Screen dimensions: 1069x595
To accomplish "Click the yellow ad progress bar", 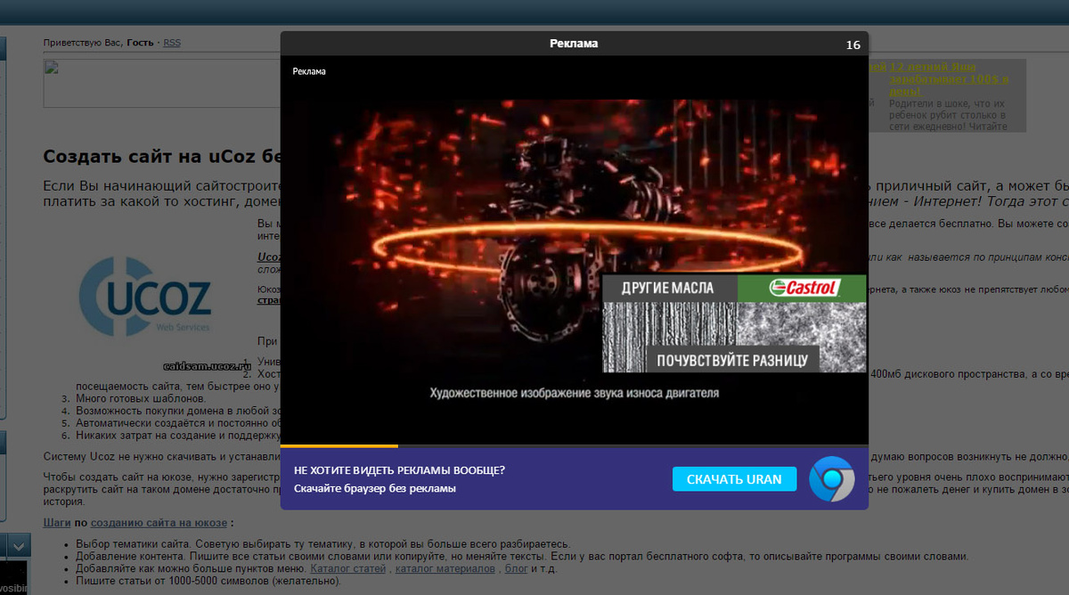I will tap(339, 445).
